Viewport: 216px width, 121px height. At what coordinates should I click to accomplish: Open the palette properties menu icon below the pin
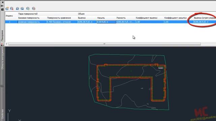coord(2,9)
